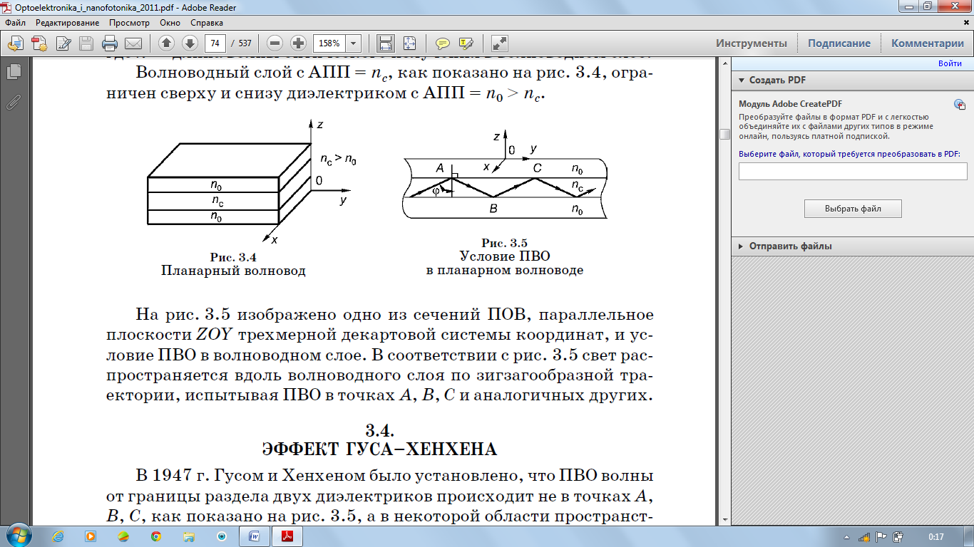This screenshot has height=547, width=974.
Task: Click the Условие ПВО caption text
Action: pyautogui.click(x=505, y=257)
